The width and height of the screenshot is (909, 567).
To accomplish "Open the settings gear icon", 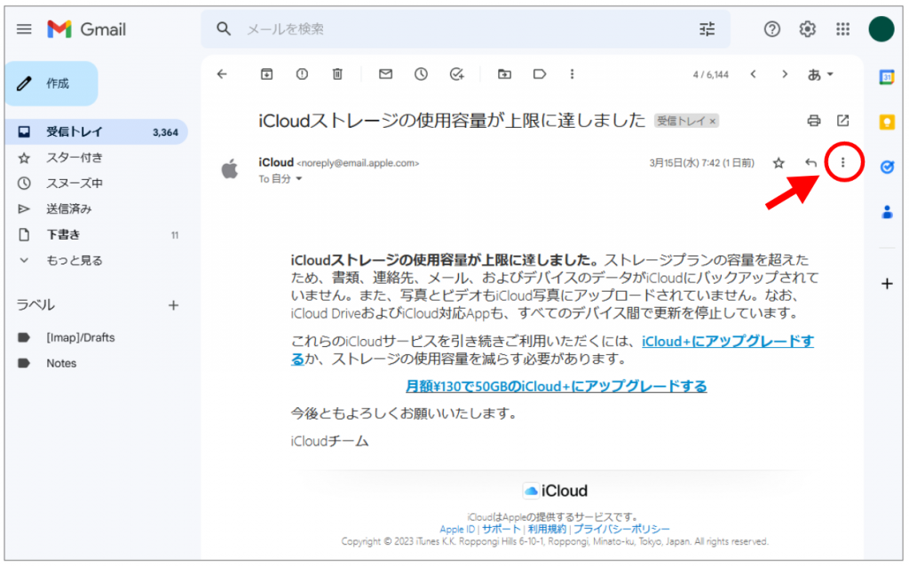I will pyautogui.click(x=807, y=29).
